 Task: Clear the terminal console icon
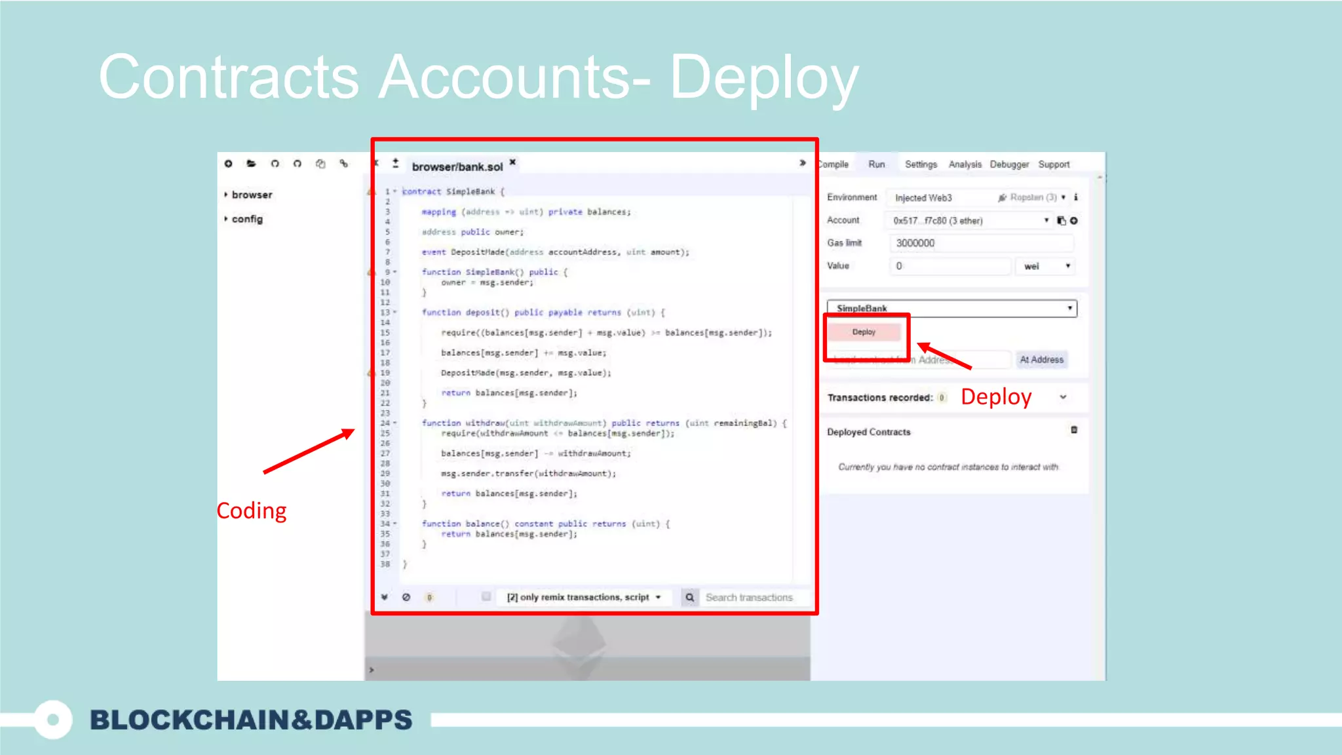coord(406,597)
